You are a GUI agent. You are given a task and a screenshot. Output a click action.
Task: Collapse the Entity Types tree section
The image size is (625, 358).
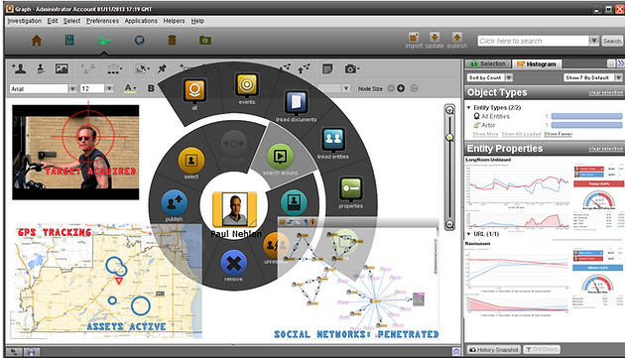pos(468,108)
